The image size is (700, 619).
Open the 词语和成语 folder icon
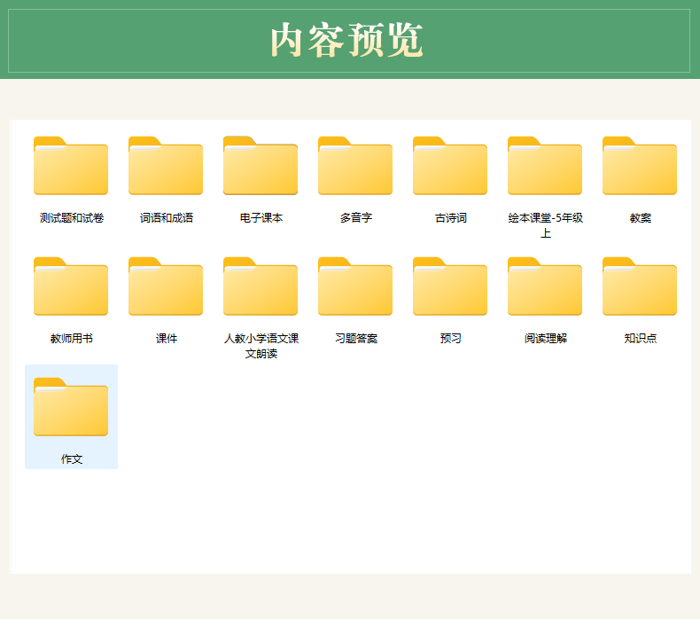(x=166, y=166)
